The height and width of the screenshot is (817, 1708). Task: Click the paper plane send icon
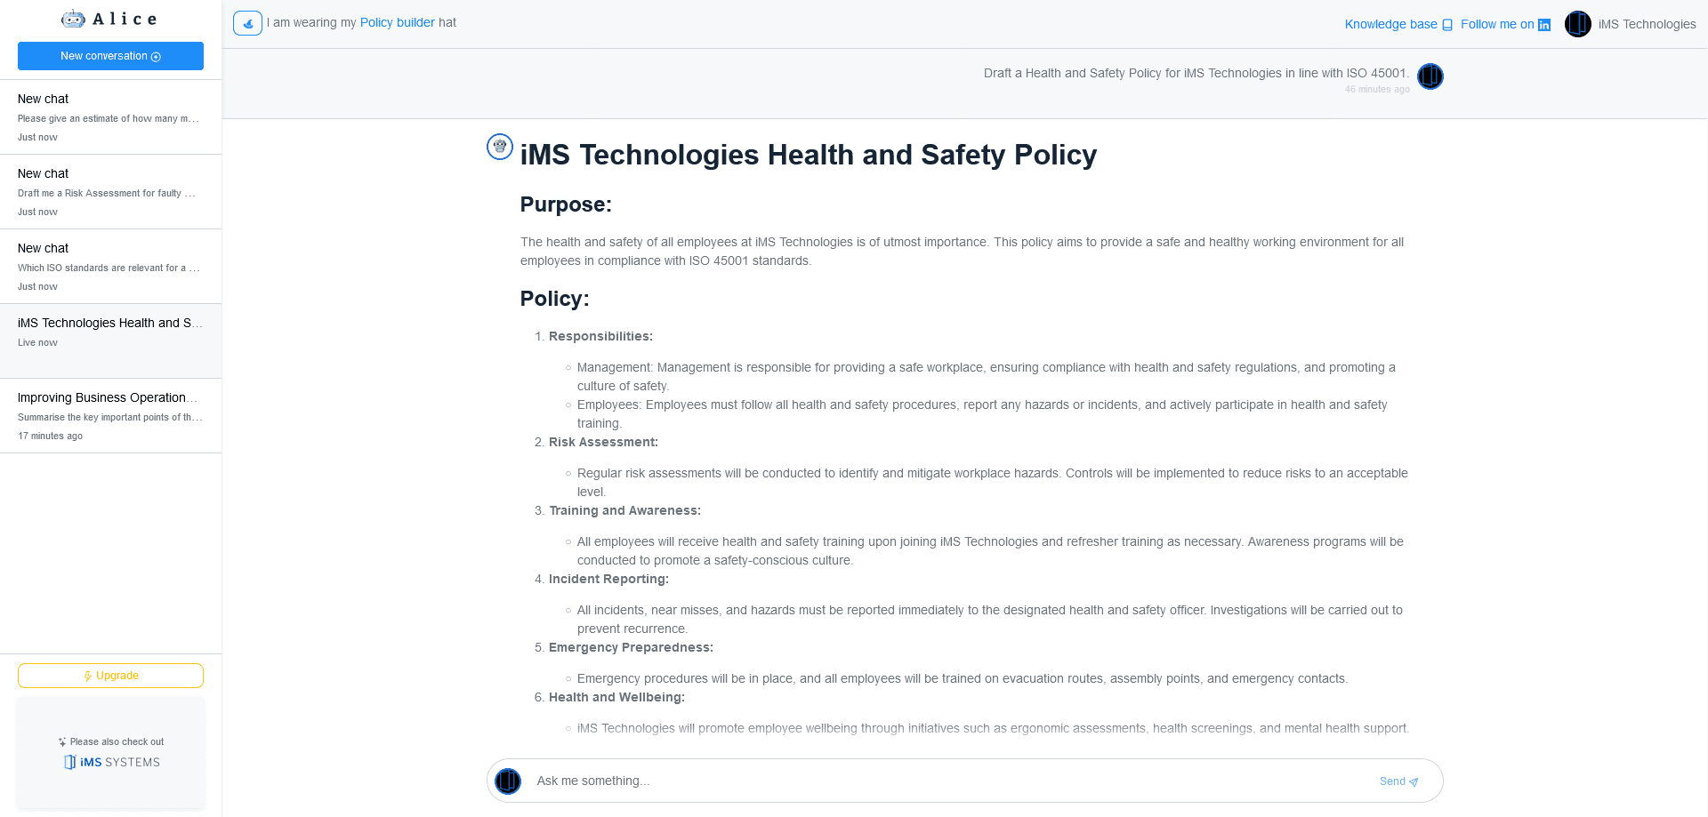pyautogui.click(x=1414, y=782)
